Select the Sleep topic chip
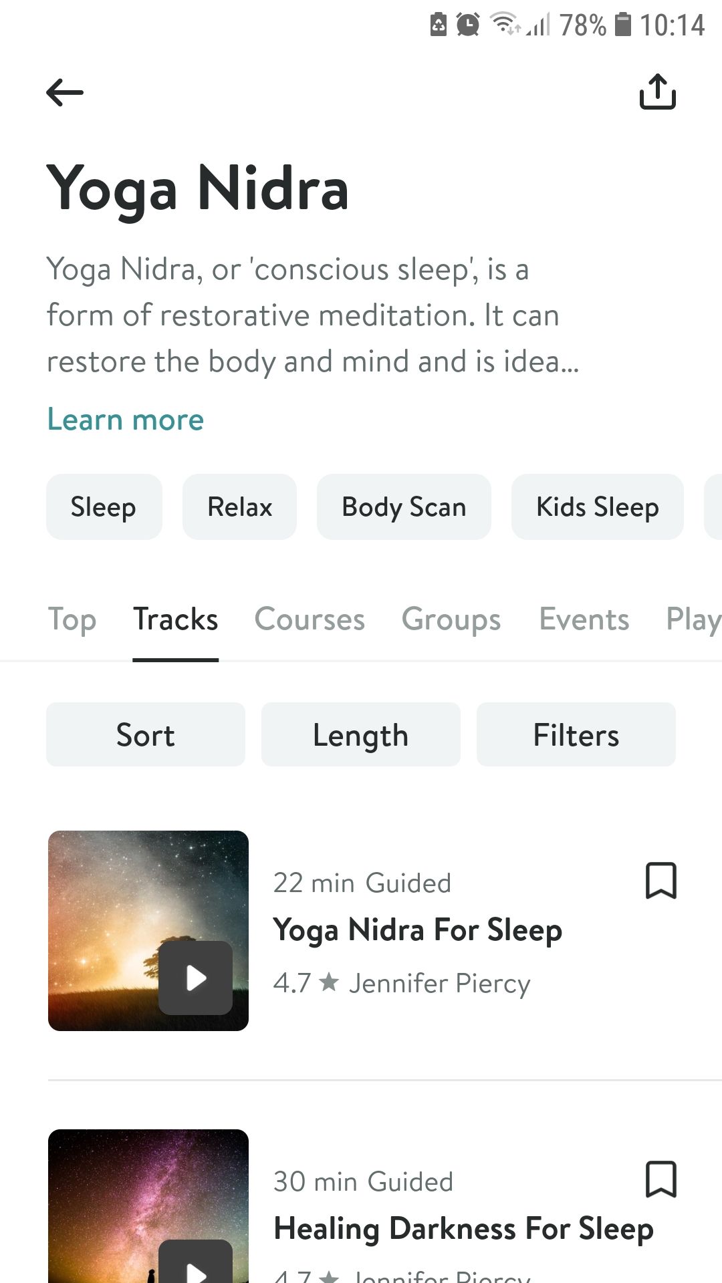This screenshot has width=722, height=1283. [x=104, y=507]
